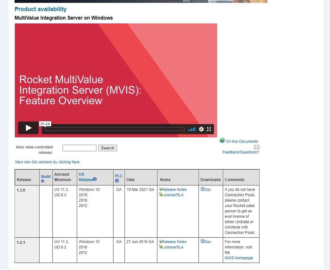Open License/SLA for version 1.3.0

173,195
